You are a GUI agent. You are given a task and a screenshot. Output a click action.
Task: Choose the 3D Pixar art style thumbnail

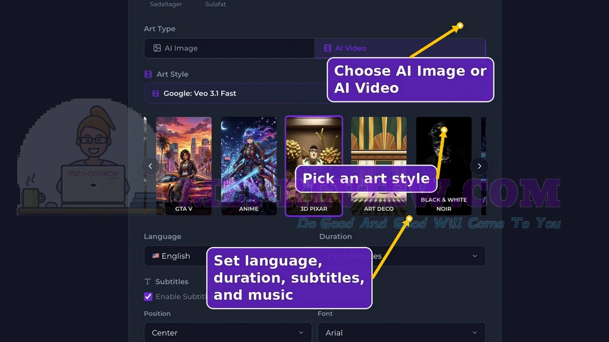(x=314, y=166)
